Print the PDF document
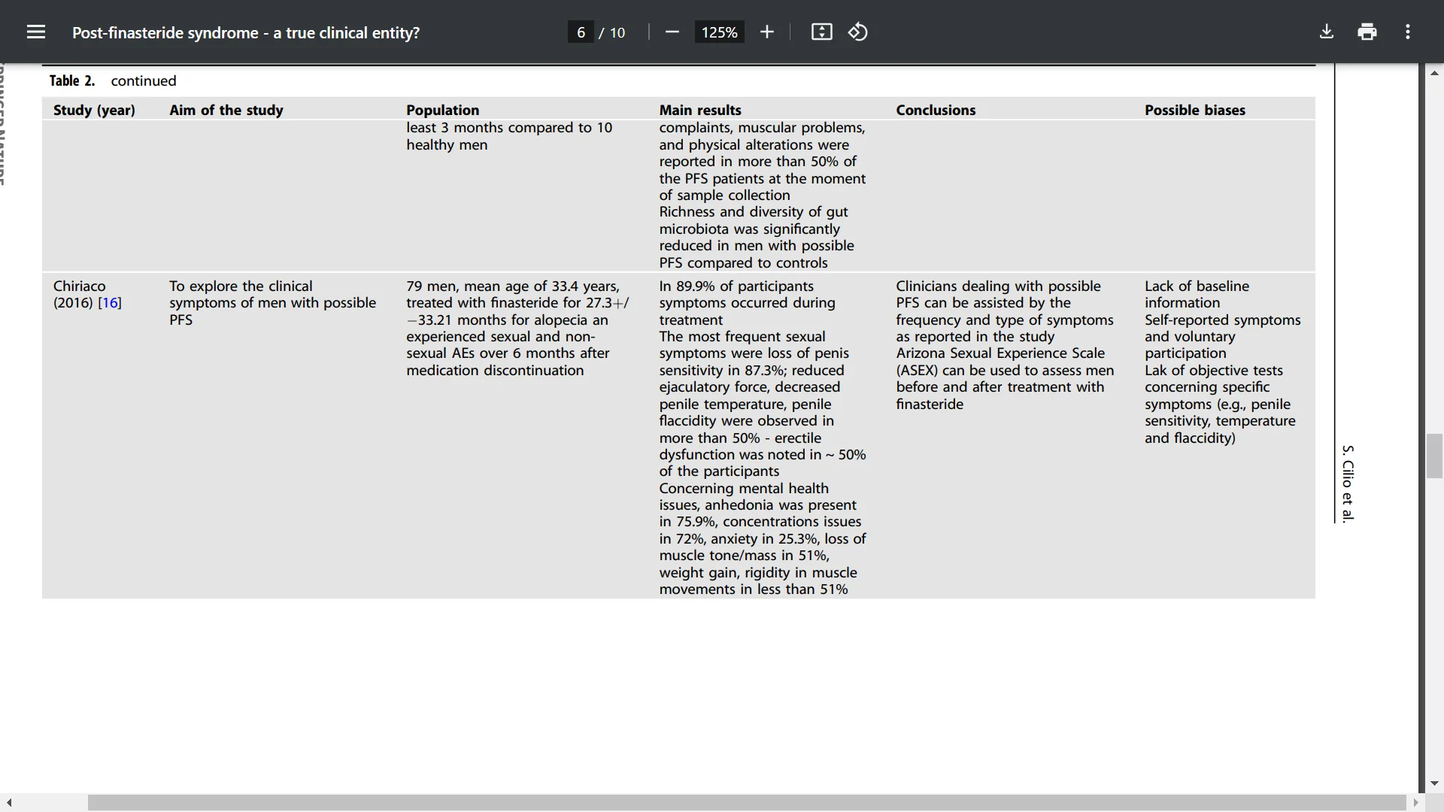Viewport: 1444px width, 812px height. click(x=1367, y=32)
